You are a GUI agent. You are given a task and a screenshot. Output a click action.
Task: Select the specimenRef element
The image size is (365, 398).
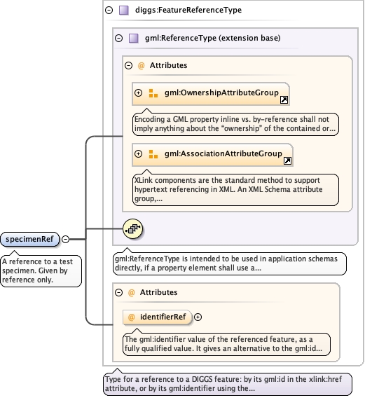pyautogui.click(x=29, y=239)
